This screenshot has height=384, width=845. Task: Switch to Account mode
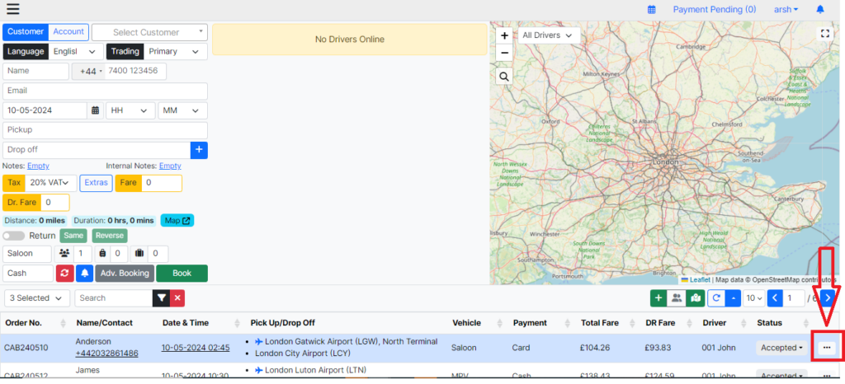[x=68, y=32]
